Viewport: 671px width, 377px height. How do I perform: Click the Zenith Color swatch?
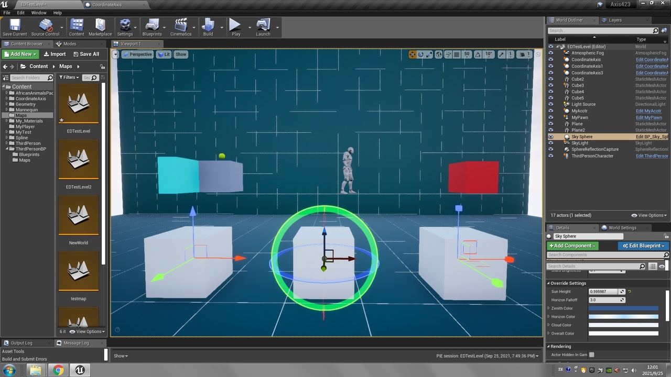tap(623, 308)
